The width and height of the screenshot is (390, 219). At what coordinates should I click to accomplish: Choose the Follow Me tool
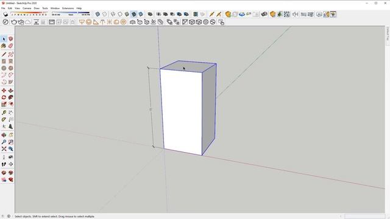point(11,97)
